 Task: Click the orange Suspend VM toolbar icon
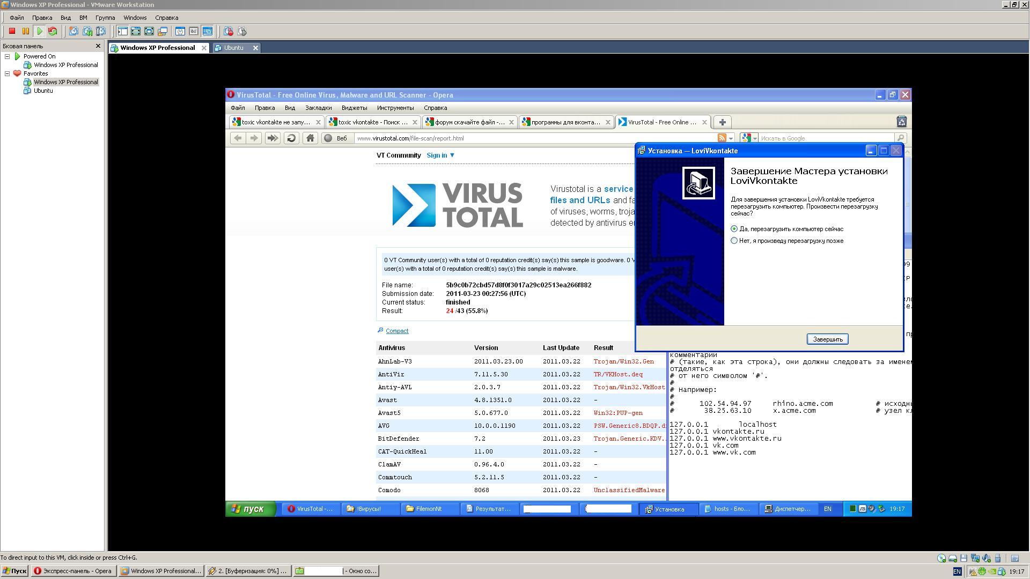tap(25, 32)
